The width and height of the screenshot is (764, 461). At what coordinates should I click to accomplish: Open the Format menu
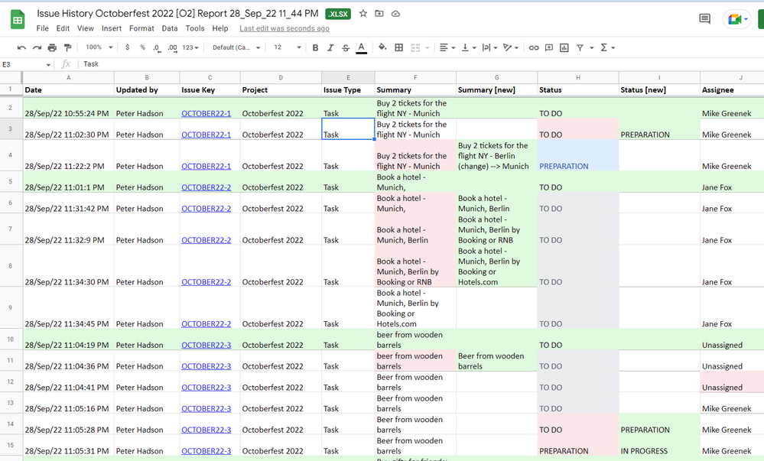coord(141,28)
